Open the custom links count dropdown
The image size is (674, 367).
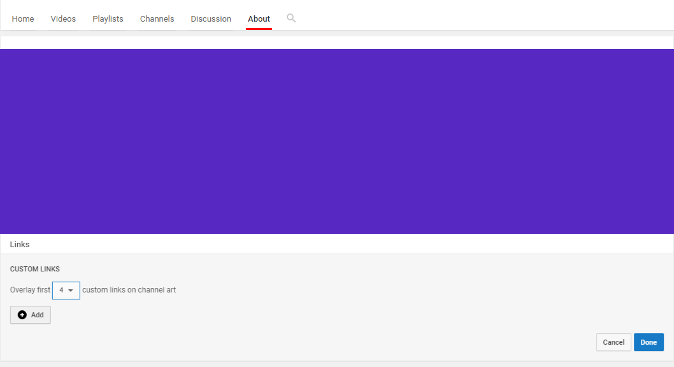(x=66, y=291)
